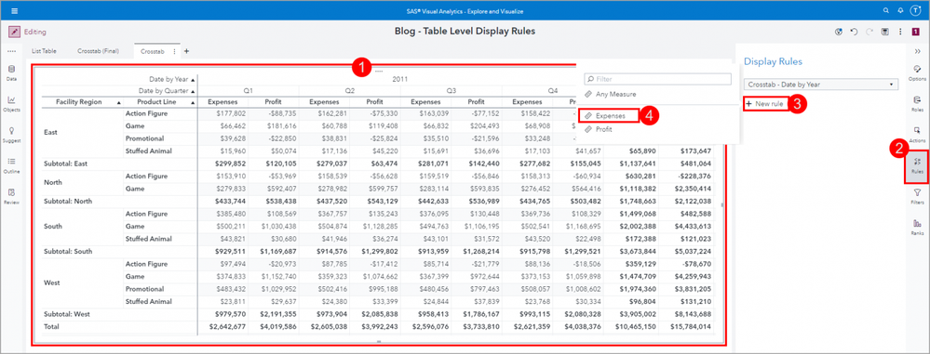
Task: Open the Actions pane
Action: coord(917,135)
